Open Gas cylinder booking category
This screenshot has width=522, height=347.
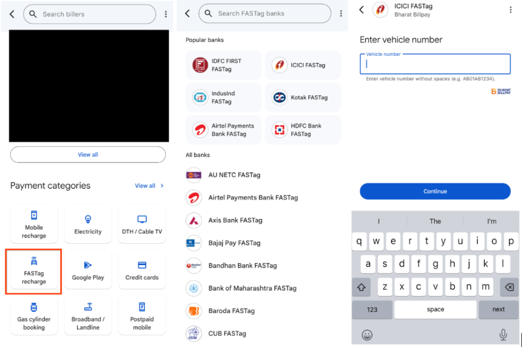pyautogui.click(x=34, y=316)
